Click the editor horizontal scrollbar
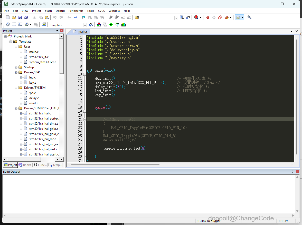Viewport: 302px width, 225px height. pos(115,165)
